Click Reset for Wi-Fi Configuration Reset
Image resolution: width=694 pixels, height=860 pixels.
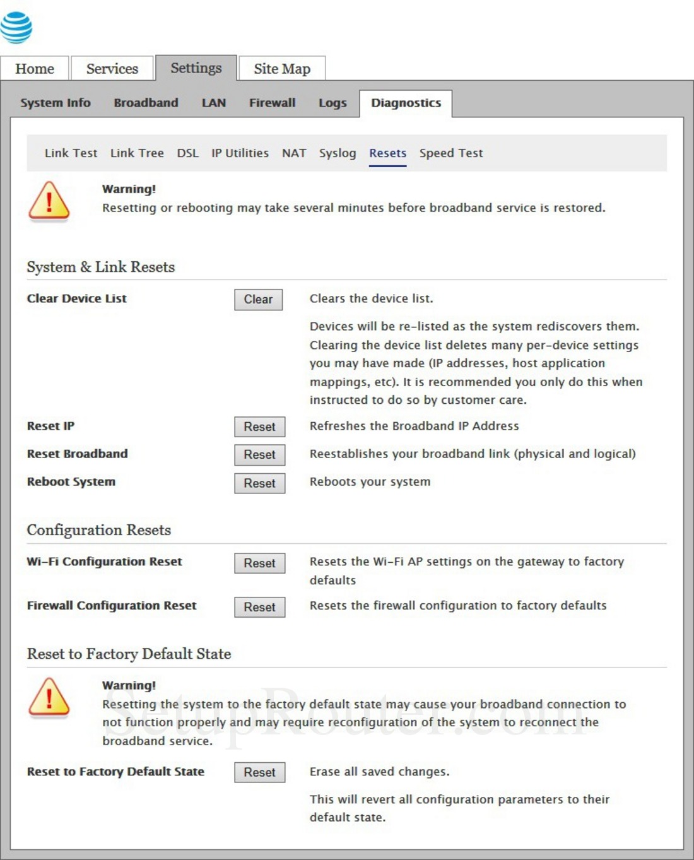tap(259, 563)
